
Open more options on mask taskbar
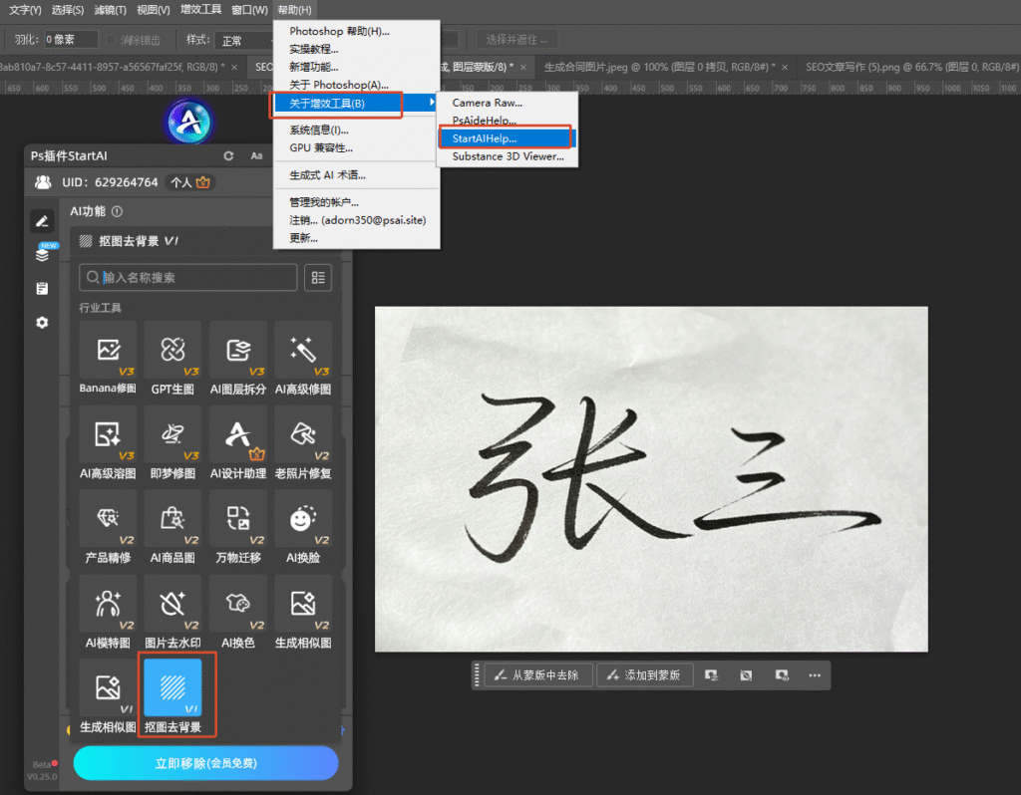(815, 675)
